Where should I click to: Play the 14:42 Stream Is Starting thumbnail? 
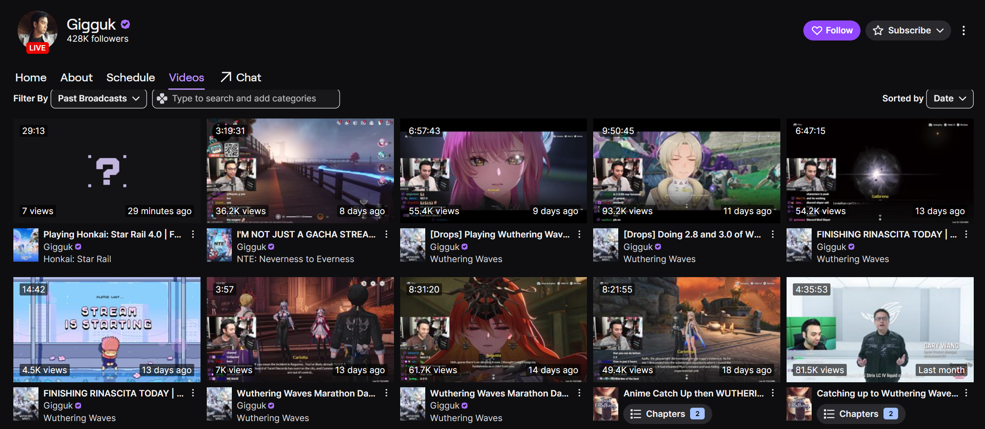pos(107,330)
